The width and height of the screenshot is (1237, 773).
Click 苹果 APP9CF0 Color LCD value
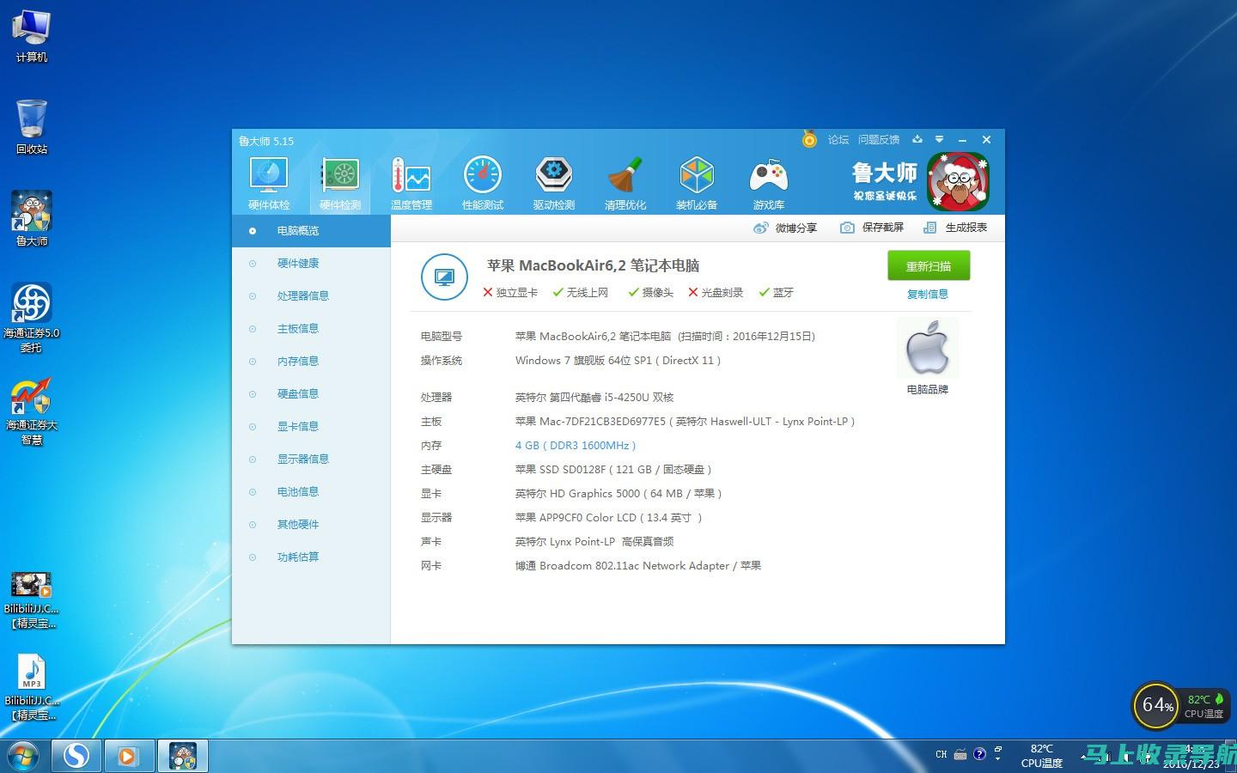608,517
